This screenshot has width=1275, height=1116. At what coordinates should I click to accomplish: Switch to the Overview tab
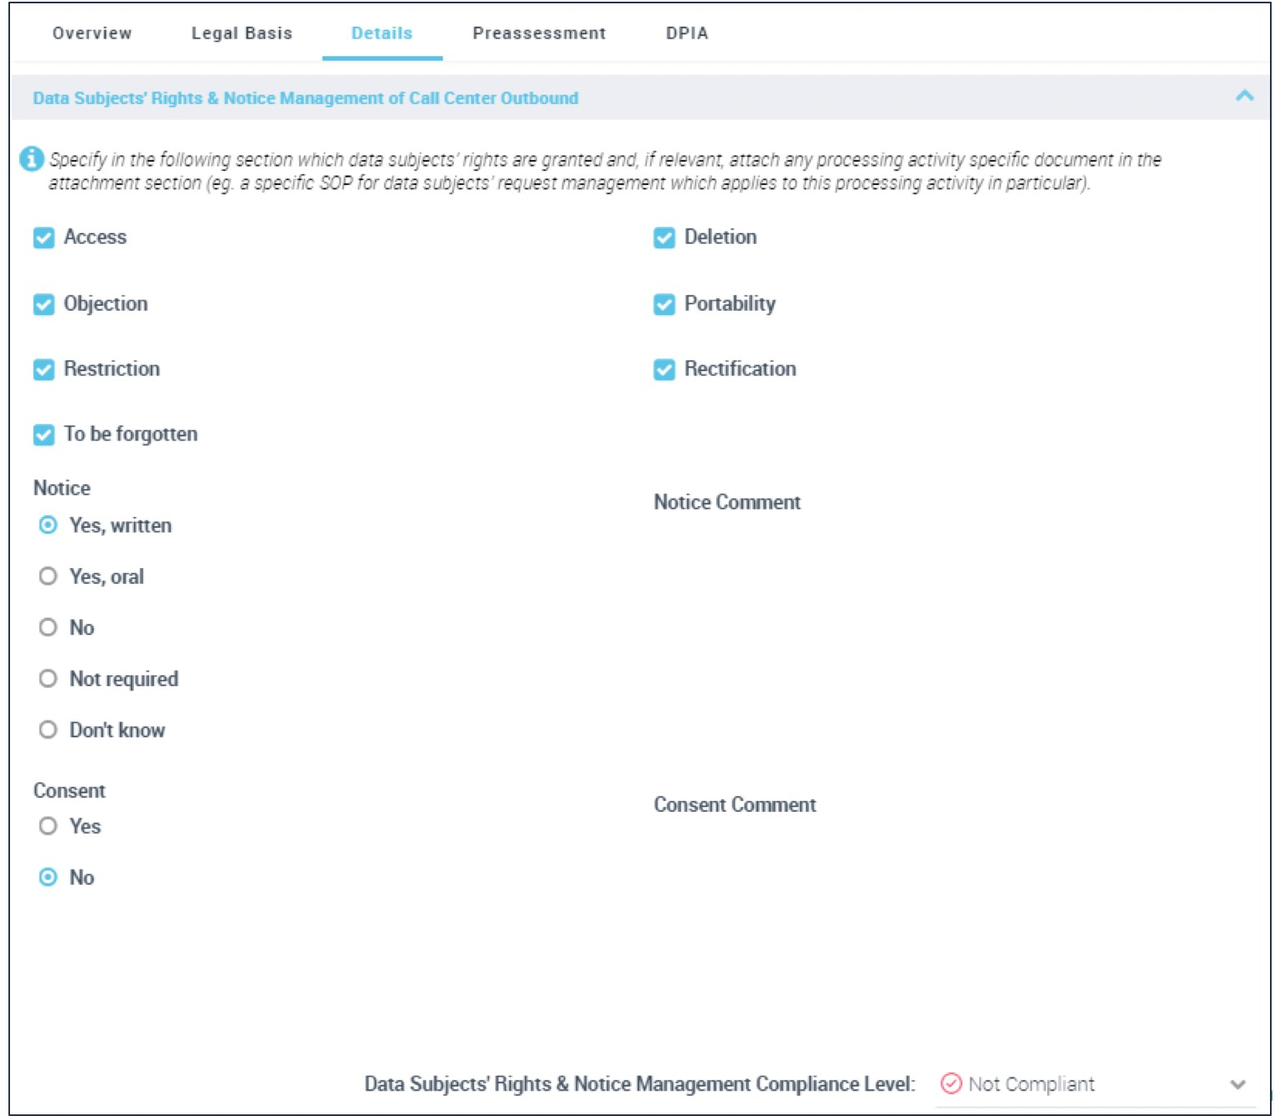[x=92, y=34]
